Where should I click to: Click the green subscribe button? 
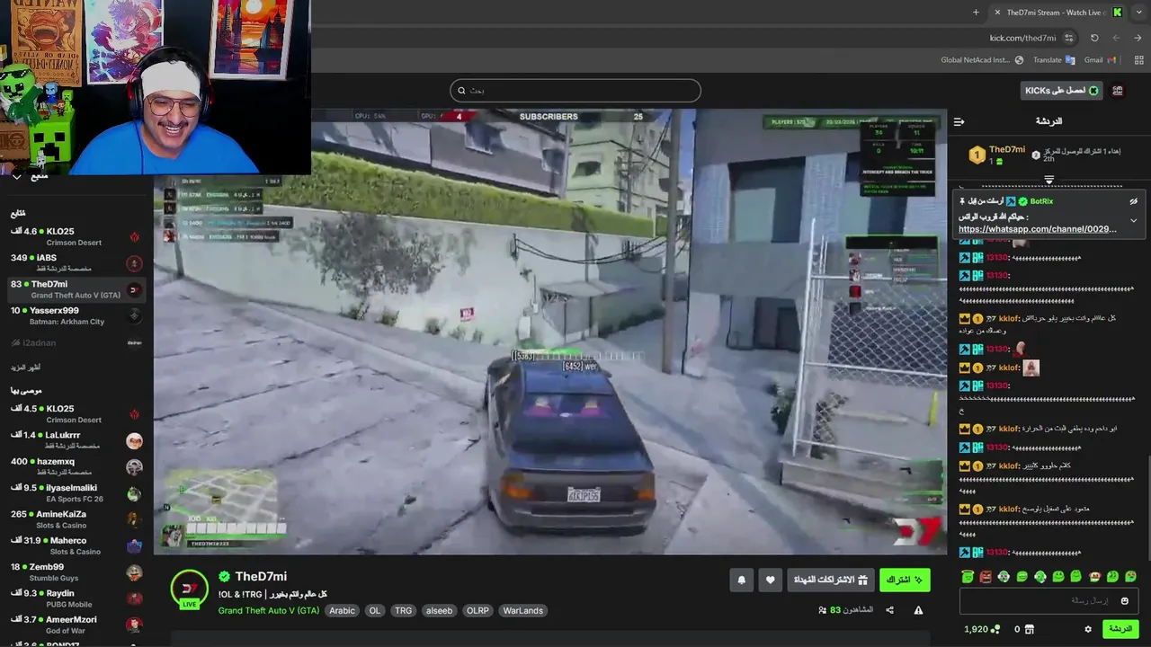(905, 581)
